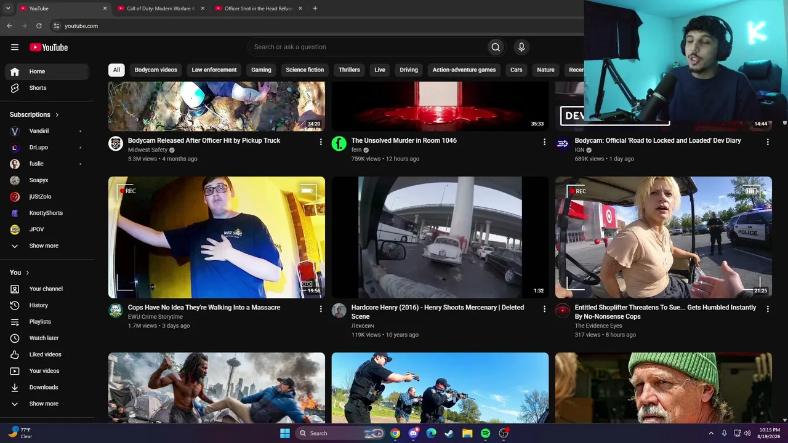Filter by Bodycam videos chip
Screen dimensions: 788x443
point(156,70)
